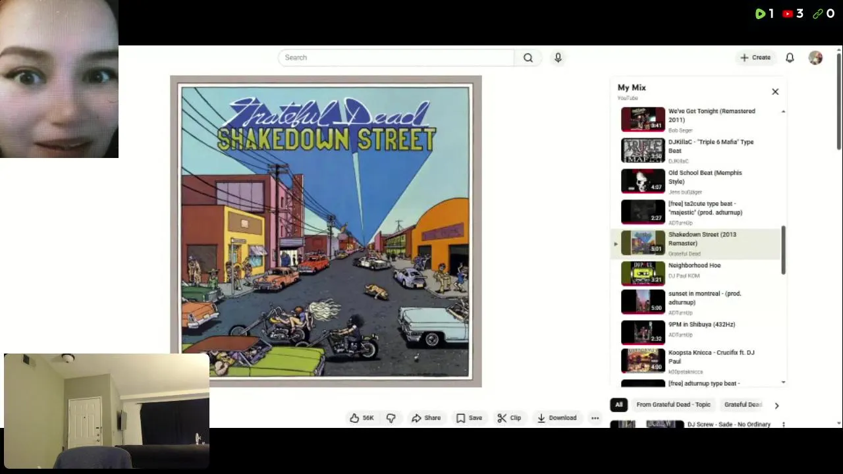Click the Create button
843x474 pixels.
pyautogui.click(x=755, y=57)
